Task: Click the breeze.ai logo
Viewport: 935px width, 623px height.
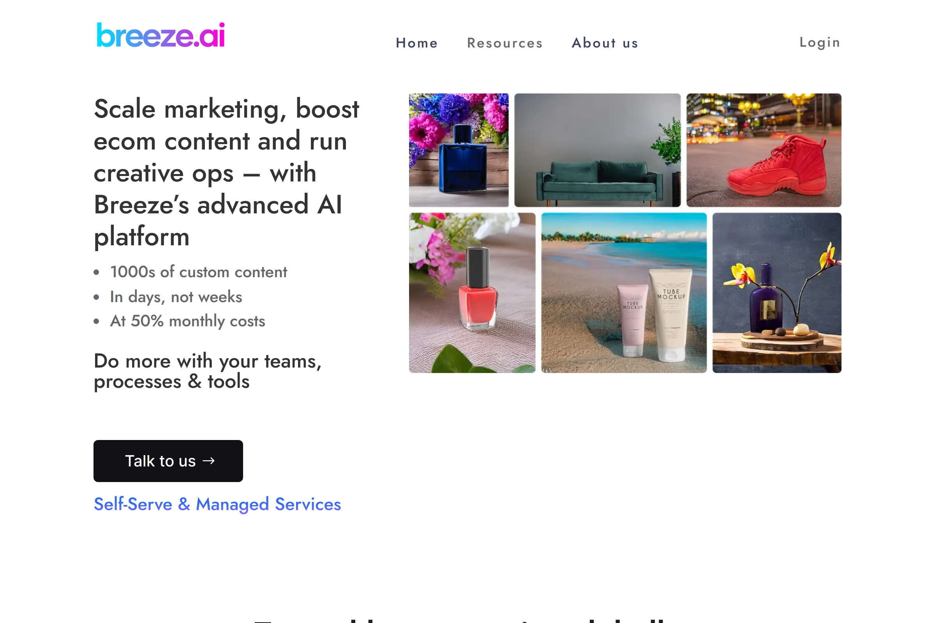Action: [x=161, y=35]
